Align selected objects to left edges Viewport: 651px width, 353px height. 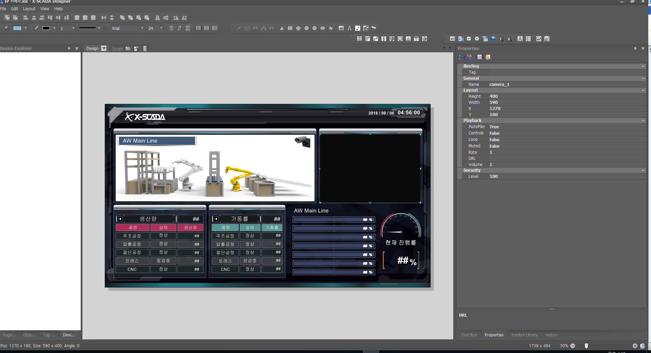click(x=26, y=18)
